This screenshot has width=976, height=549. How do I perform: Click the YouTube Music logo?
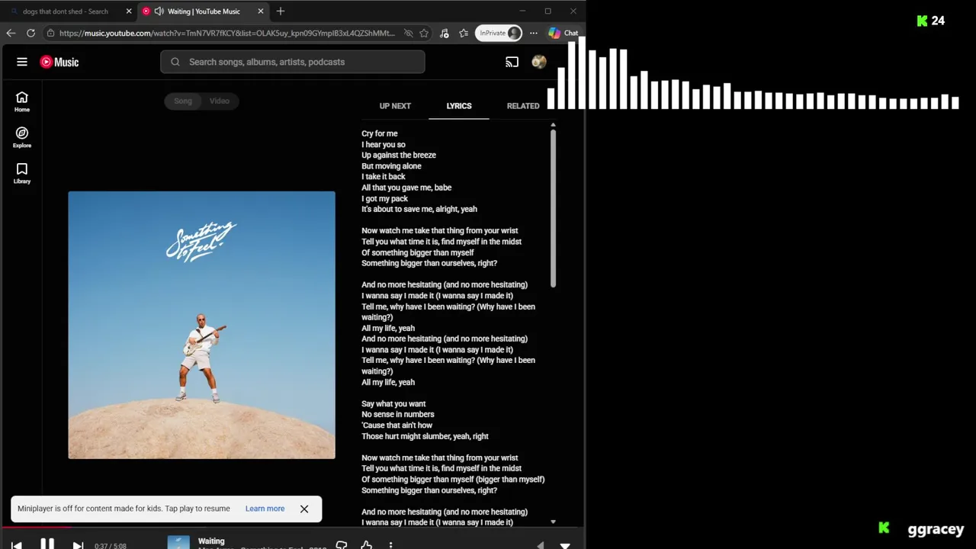pos(59,62)
